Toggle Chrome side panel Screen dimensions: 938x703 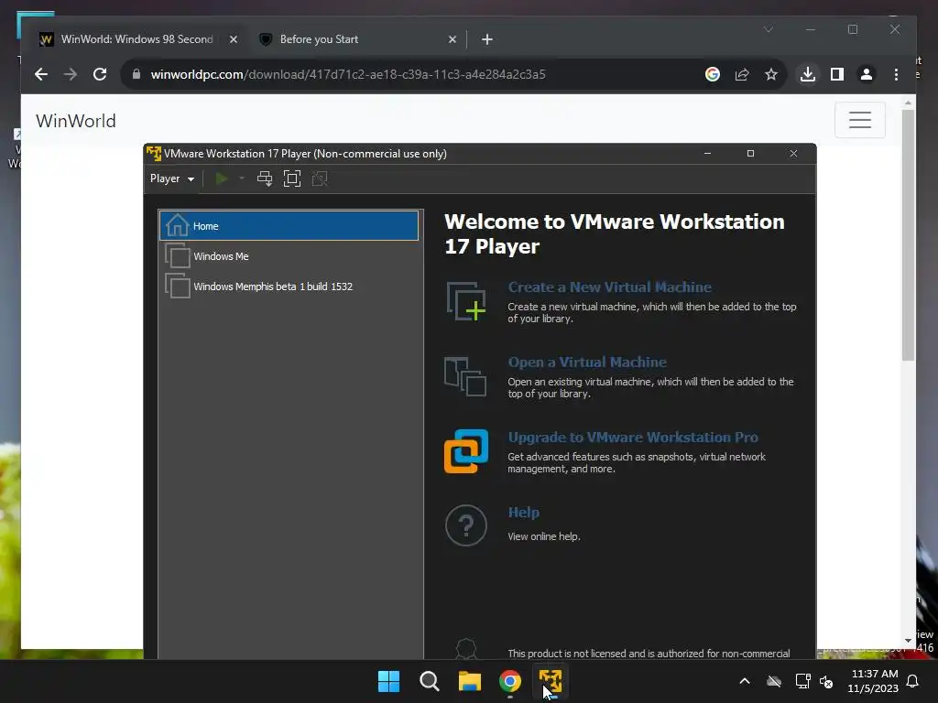click(837, 74)
